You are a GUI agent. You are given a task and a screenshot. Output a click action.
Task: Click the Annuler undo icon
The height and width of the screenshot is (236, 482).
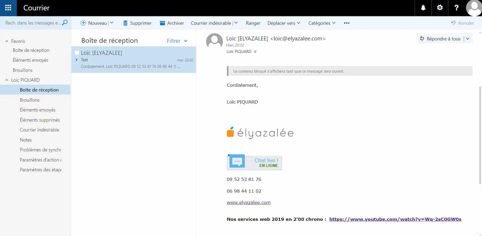[453, 23]
